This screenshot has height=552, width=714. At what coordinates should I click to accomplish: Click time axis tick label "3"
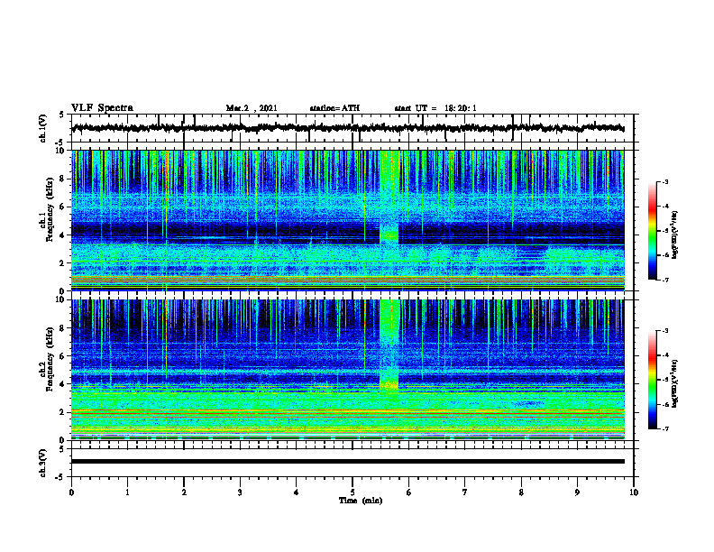(x=240, y=492)
